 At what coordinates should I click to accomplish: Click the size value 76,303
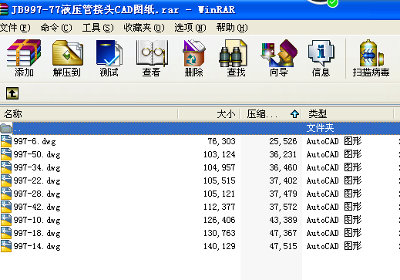pos(221,141)
